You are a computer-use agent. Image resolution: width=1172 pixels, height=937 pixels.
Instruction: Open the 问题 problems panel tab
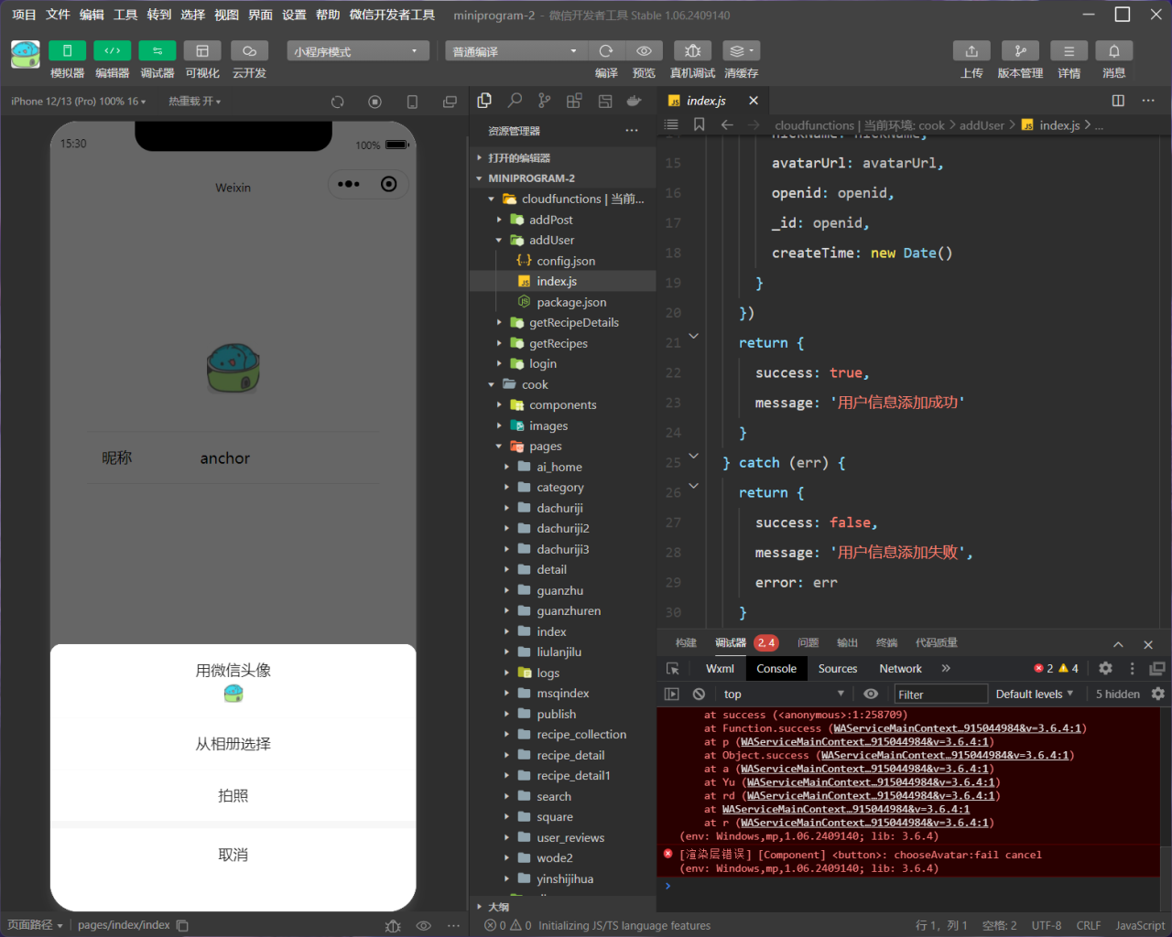pos(808,643)
